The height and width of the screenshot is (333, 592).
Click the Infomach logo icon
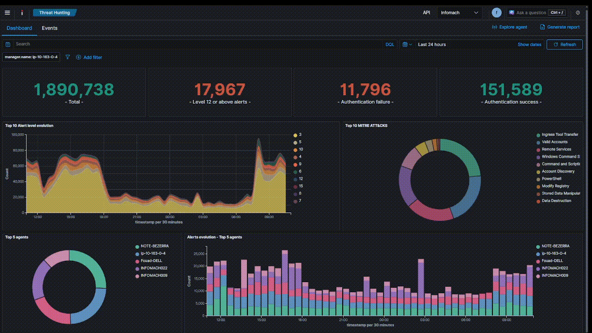click(22, 12)
